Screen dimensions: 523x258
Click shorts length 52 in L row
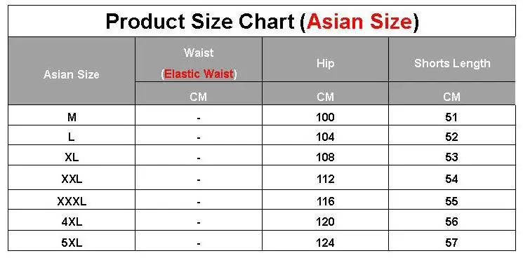[x=451, y=137]
